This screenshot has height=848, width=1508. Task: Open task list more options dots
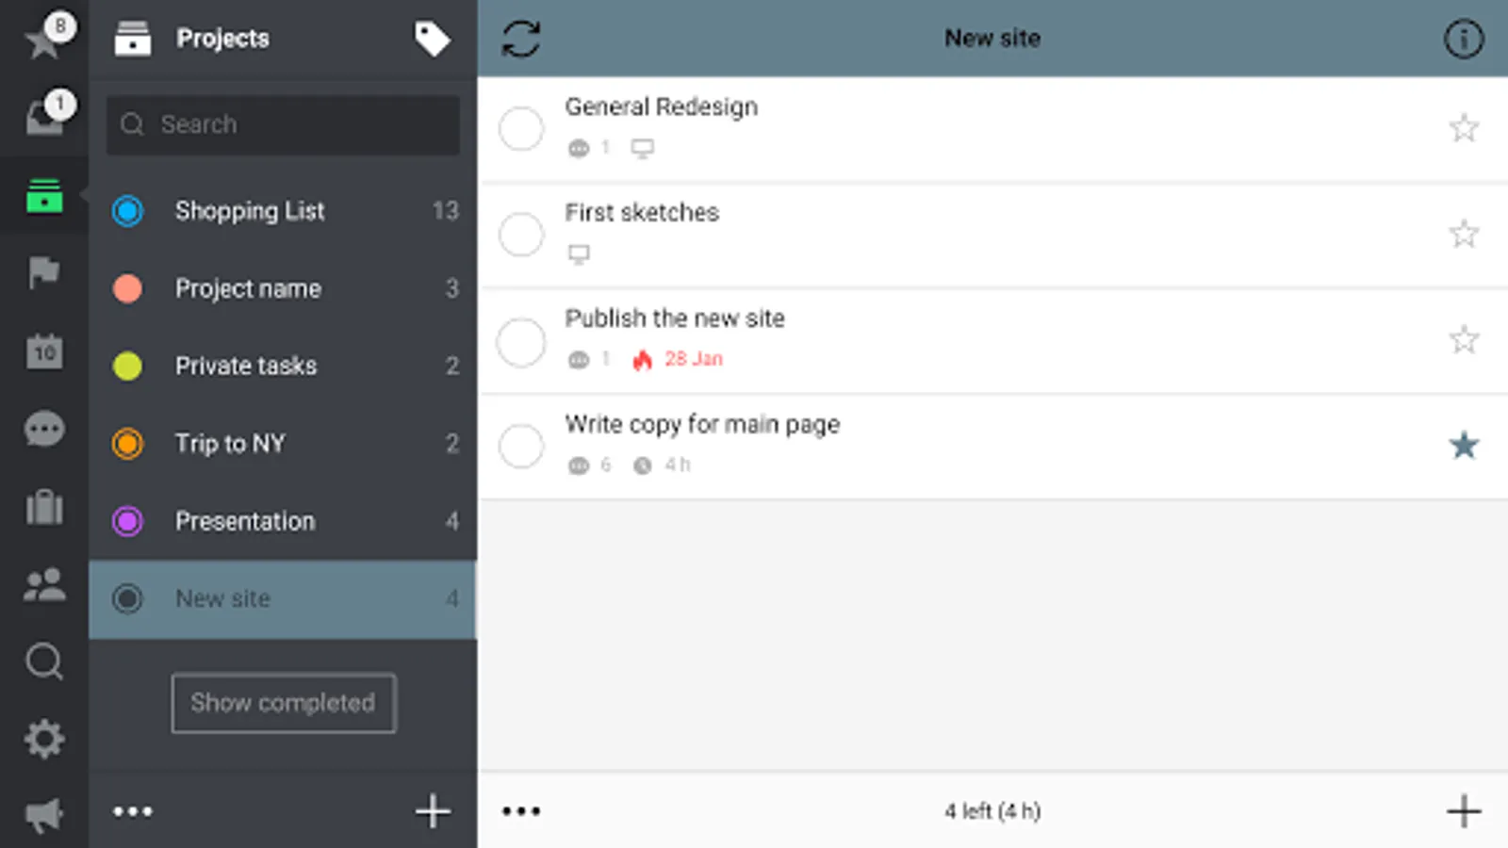click(x=521, y=811)
